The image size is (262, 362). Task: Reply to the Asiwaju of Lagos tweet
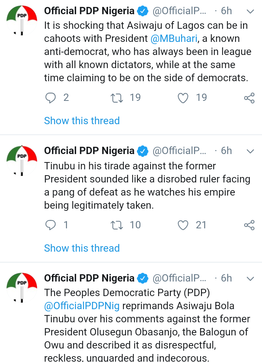click(51, 98)
